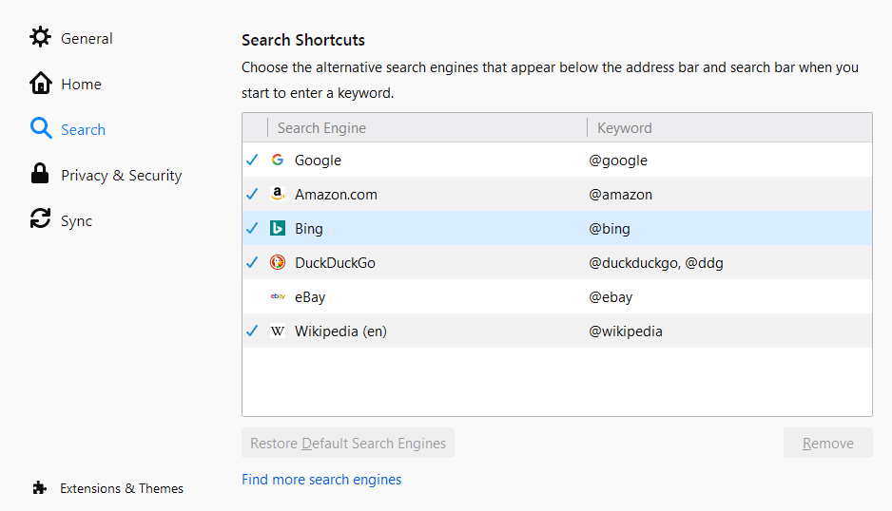Viewport: 892px width, 511px height.
Task: Select the Amazon.com engine name
Action: (336, 195)
